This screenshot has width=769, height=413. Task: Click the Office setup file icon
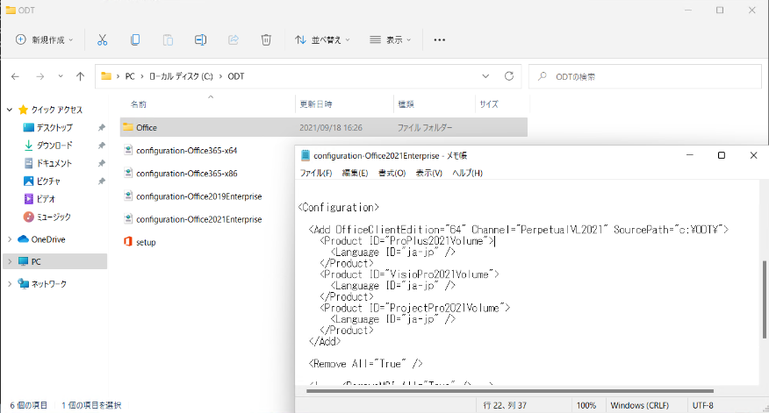[x=128, y=242]
